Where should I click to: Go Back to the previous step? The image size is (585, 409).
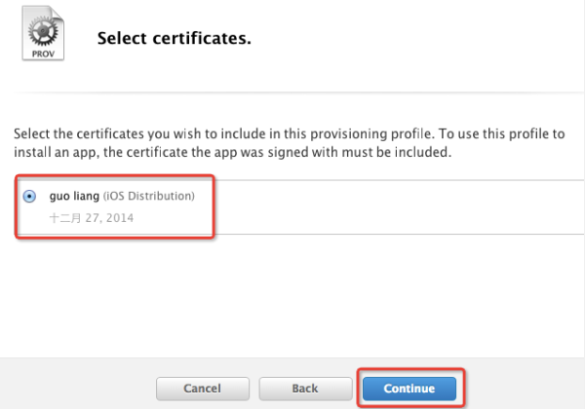click(305, 389)
